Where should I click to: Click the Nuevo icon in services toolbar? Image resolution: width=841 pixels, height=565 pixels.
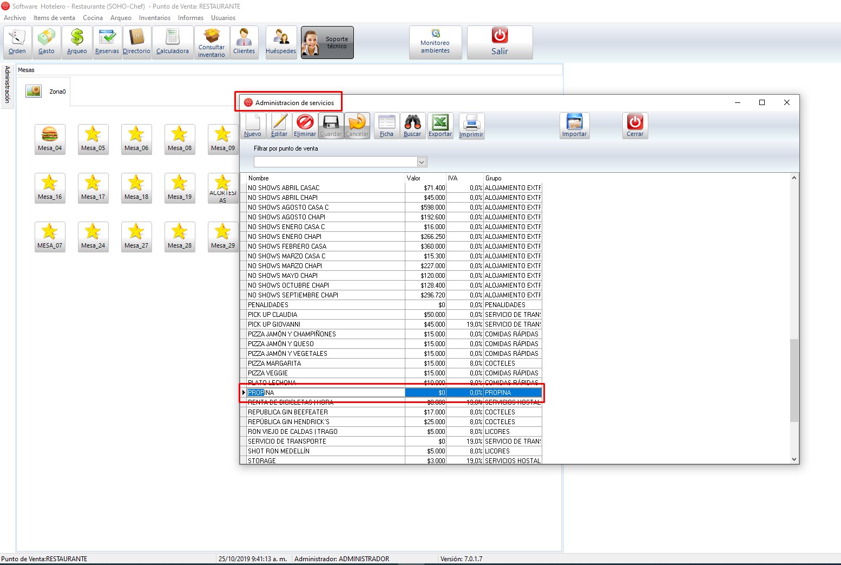pos(252,125)
